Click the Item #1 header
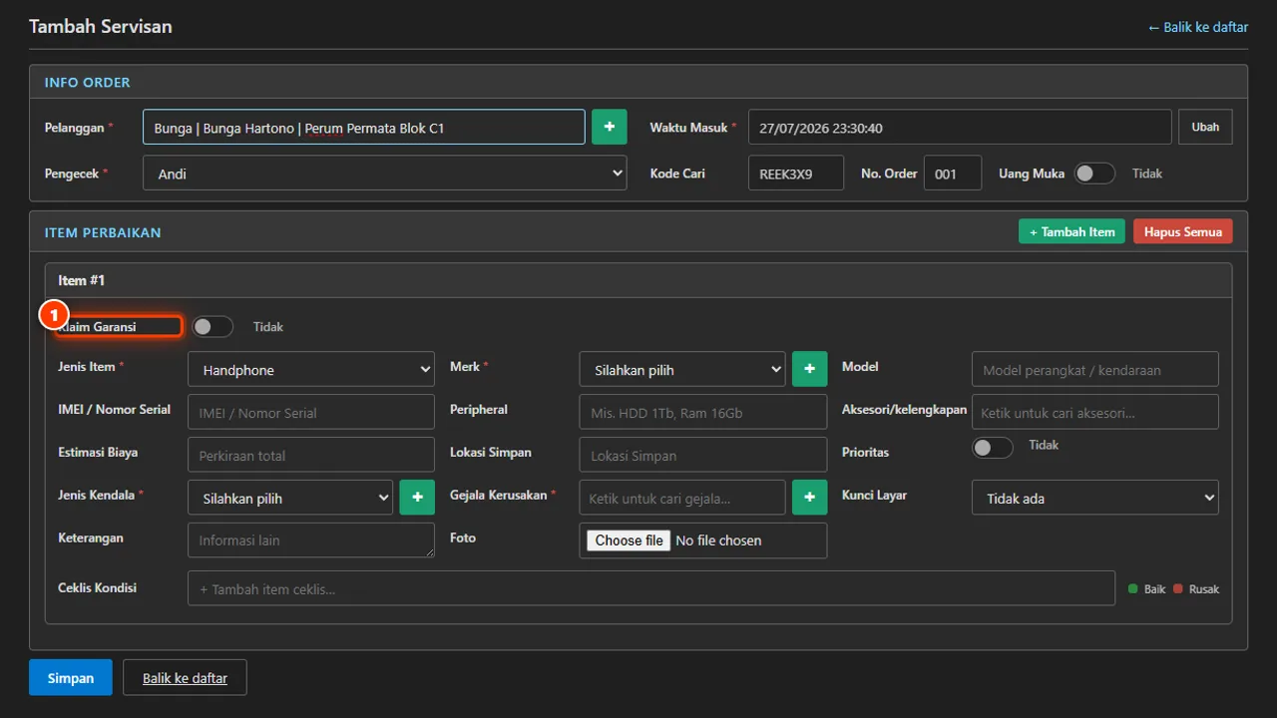The height and width of the screenshot is (718, 1277). [x=638, y=280]
